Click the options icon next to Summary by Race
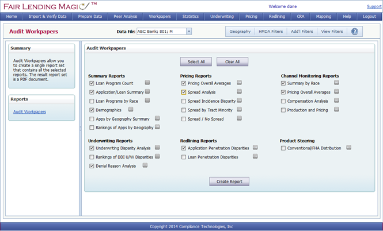Viewport: 383px width, 231px height. [327, 83]
